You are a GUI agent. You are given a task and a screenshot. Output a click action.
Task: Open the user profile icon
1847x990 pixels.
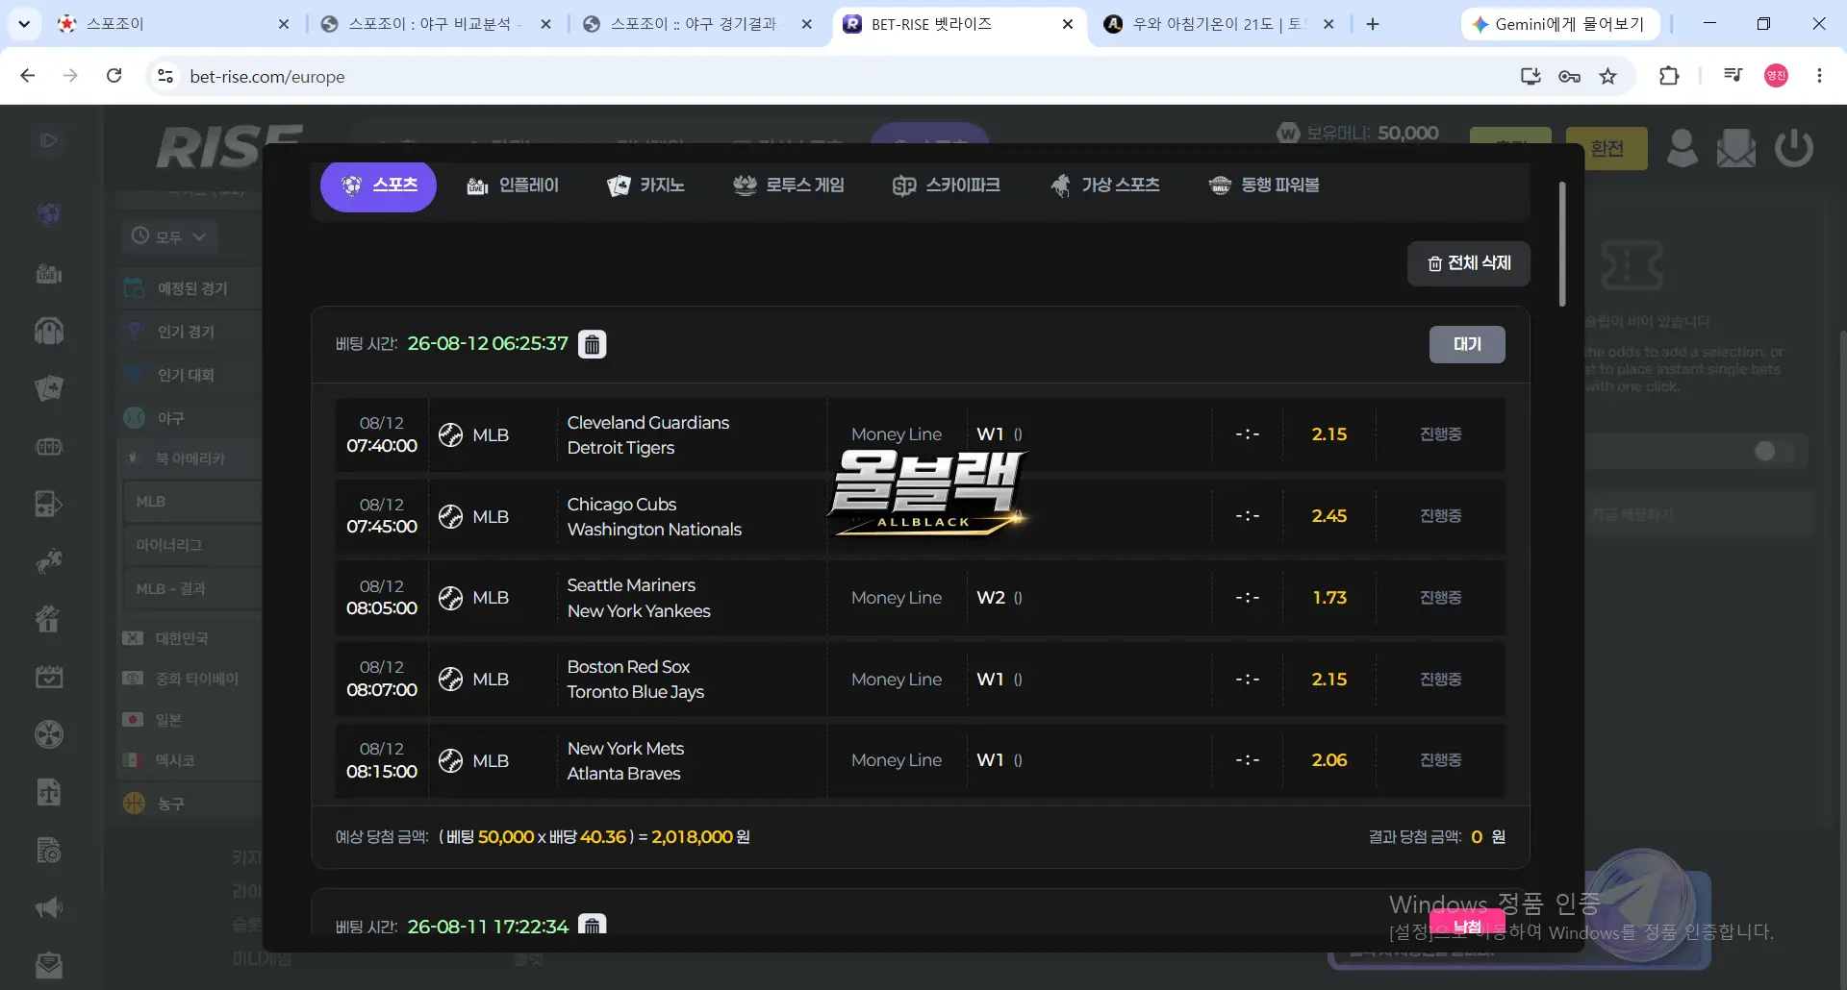pos(1683,148)
